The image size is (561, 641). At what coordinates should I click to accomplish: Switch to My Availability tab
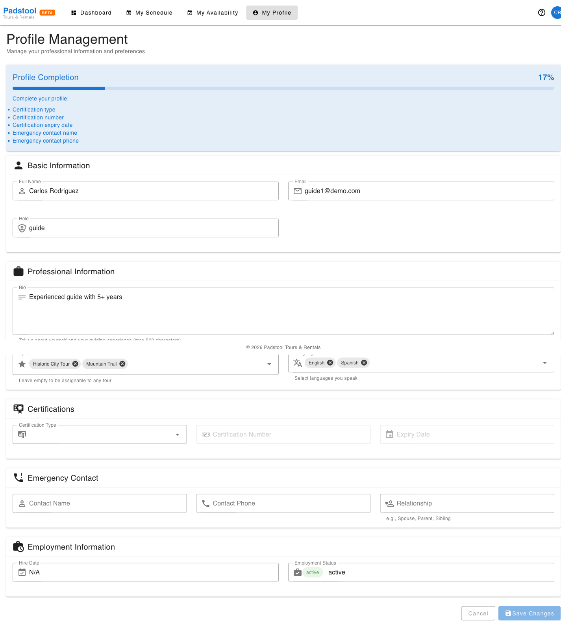click(x=213, y=13)
